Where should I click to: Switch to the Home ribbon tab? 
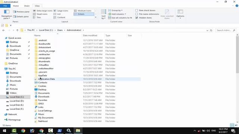click(16, 6)
